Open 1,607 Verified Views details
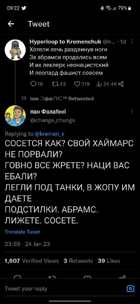140x304 pixels. pos(32,261)
